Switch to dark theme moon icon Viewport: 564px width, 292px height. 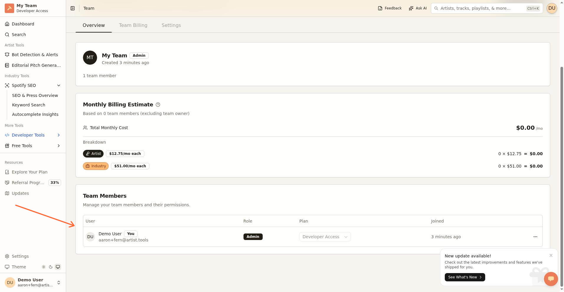51,267
